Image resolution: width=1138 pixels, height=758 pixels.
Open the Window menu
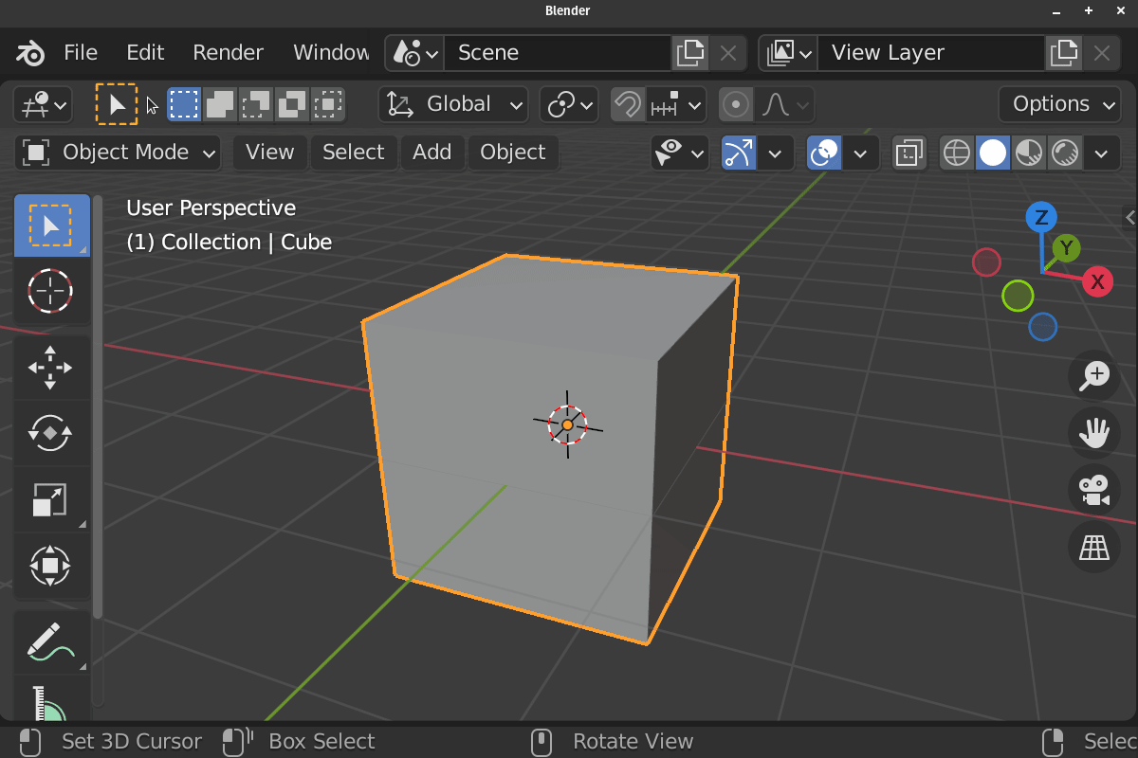331,53
